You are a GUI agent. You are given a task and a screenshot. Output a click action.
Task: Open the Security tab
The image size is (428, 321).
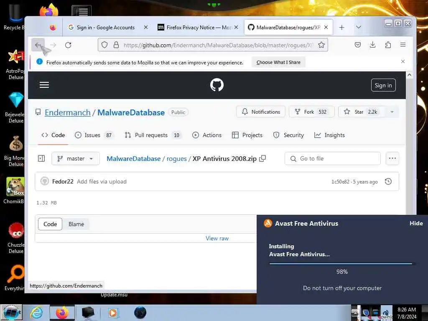point(288,135)
